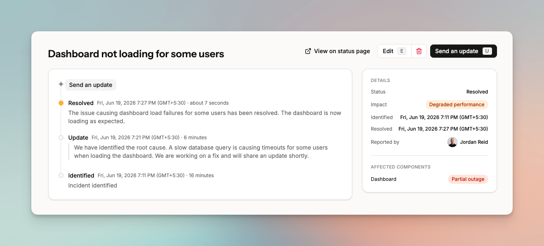This screenshot has height=246, width=544.
Task: Click the Status value Resolved in Details
Action: click(x=477, y=92)
